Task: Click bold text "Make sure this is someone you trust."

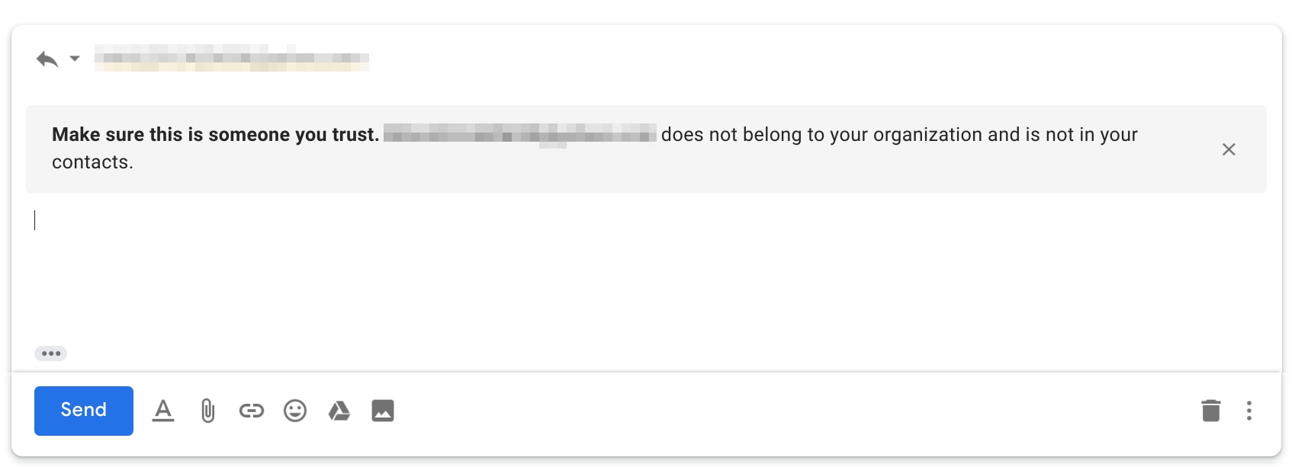Action: coord(216,135)
